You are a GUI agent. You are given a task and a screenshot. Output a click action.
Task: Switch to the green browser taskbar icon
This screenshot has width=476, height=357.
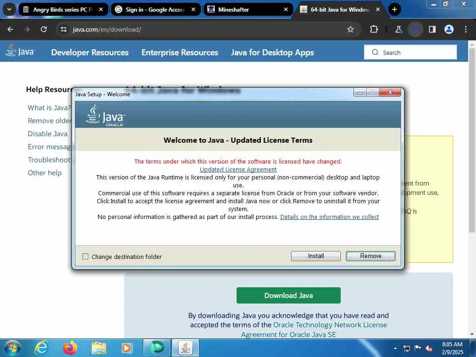click(x=157, y=348)
